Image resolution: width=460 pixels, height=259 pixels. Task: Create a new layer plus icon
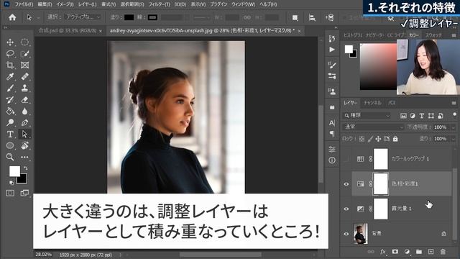click(431, 252)
